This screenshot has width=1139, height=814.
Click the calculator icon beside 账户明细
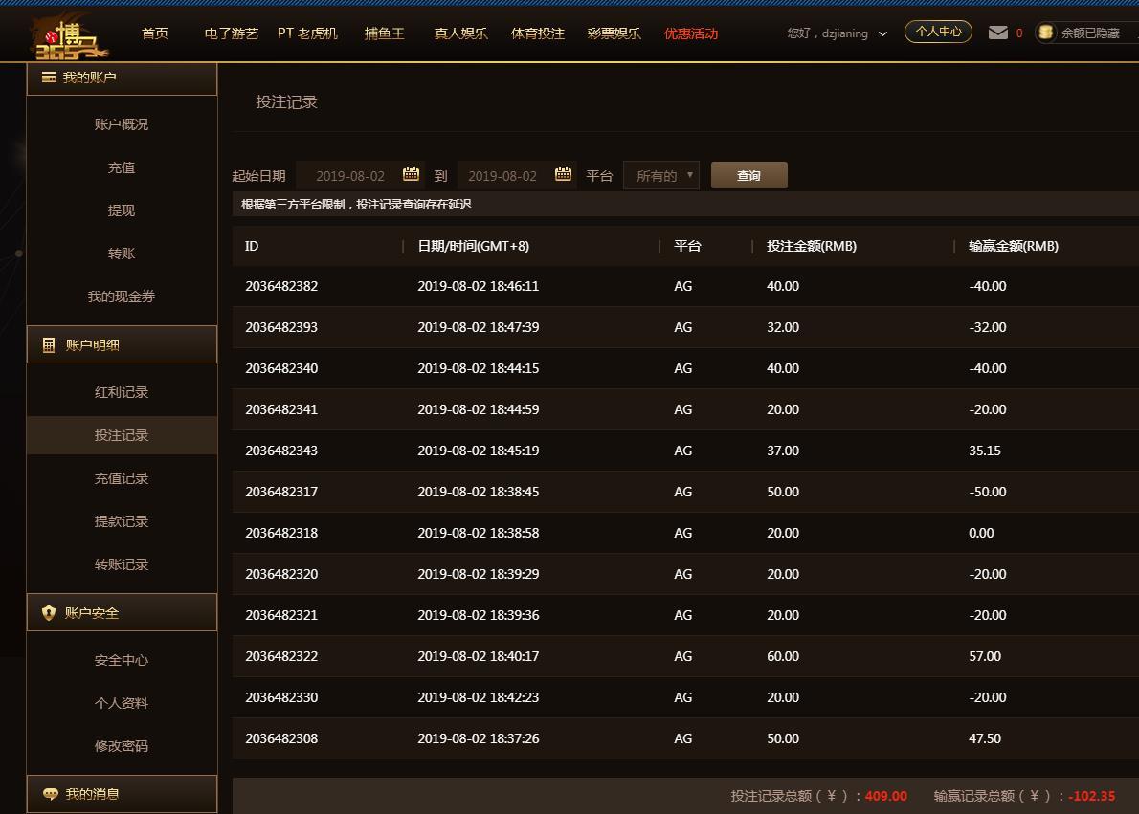[x=49, y=345]
